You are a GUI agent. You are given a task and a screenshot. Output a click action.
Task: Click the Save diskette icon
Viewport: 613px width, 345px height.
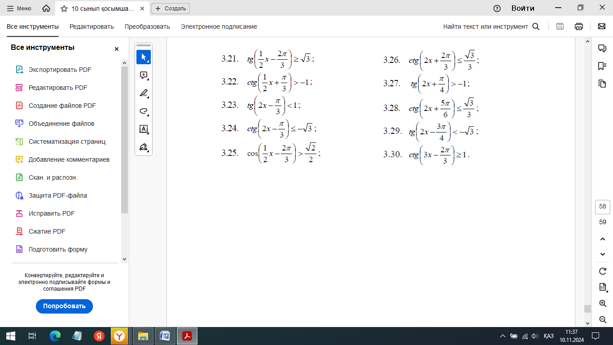pos(560,27)
